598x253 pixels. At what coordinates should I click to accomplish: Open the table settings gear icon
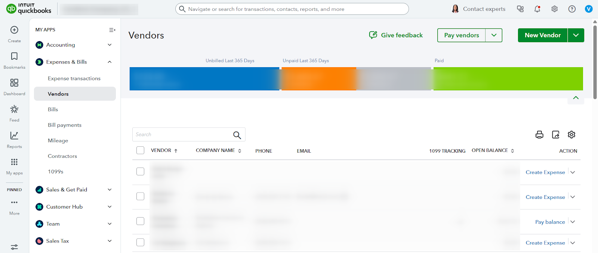click(571, 135)
